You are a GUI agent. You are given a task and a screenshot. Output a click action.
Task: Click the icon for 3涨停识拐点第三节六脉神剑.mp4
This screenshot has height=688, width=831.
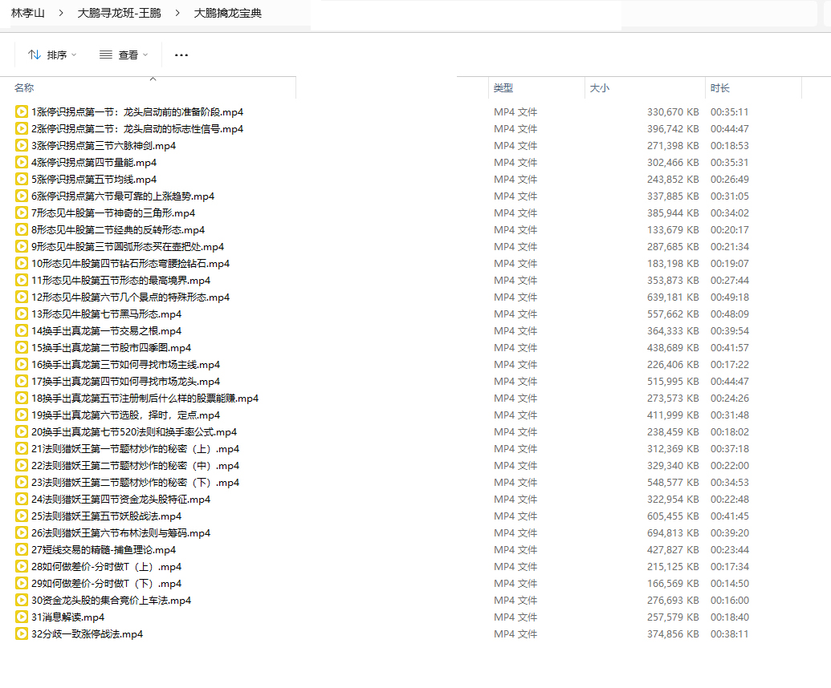(x=22, y=146)
